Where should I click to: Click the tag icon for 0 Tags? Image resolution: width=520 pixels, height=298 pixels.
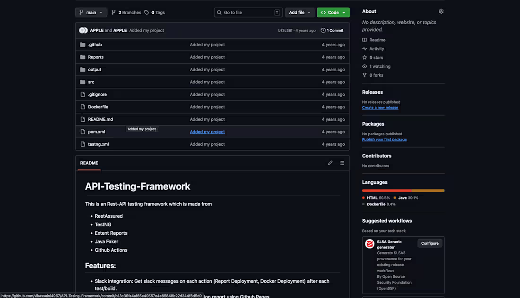(x=147, y=13)
